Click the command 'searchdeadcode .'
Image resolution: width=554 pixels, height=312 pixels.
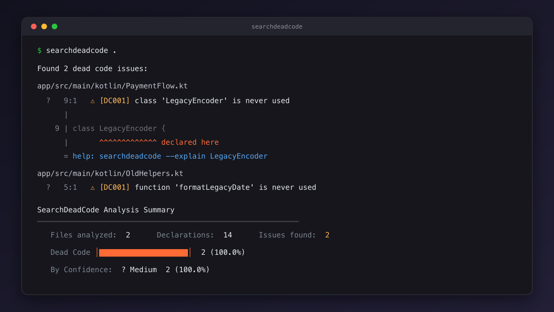[81, 50]
